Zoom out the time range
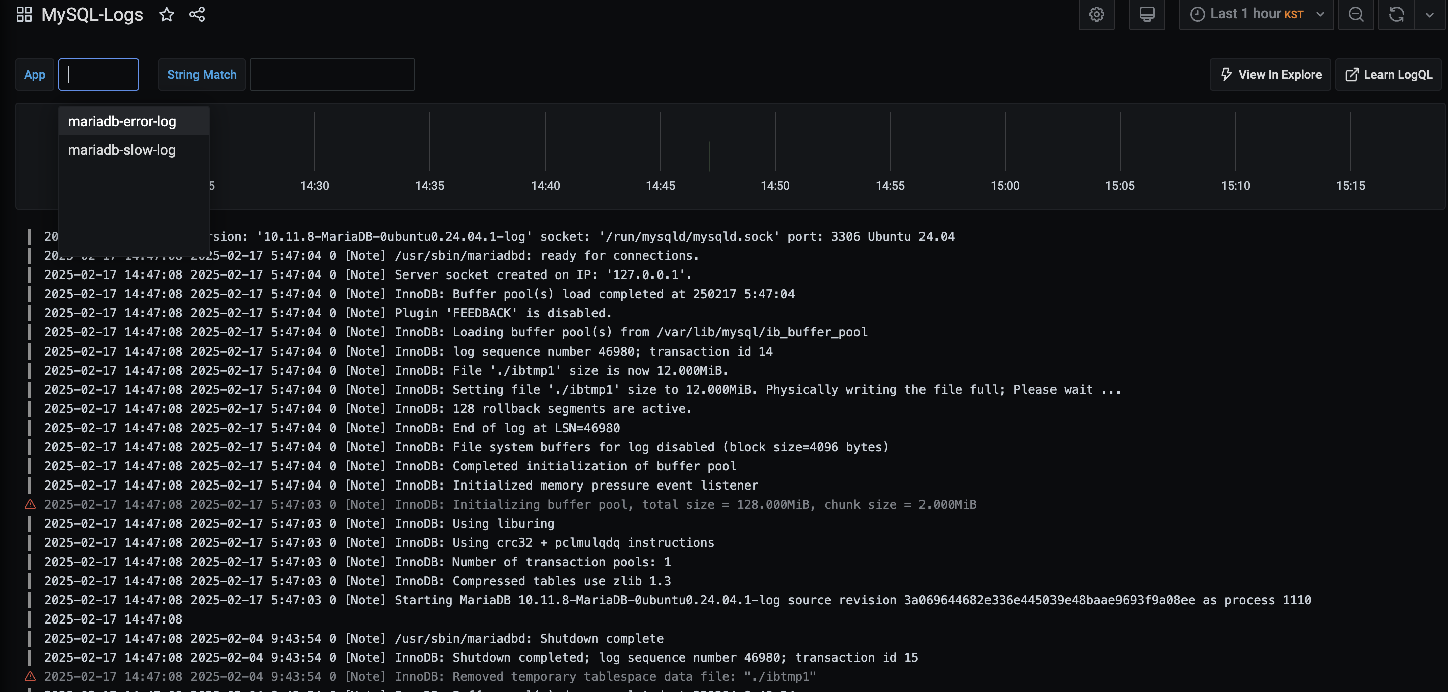 pos(1356,15)
